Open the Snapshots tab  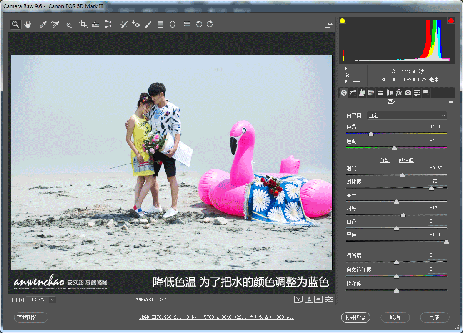click(426, 93)
